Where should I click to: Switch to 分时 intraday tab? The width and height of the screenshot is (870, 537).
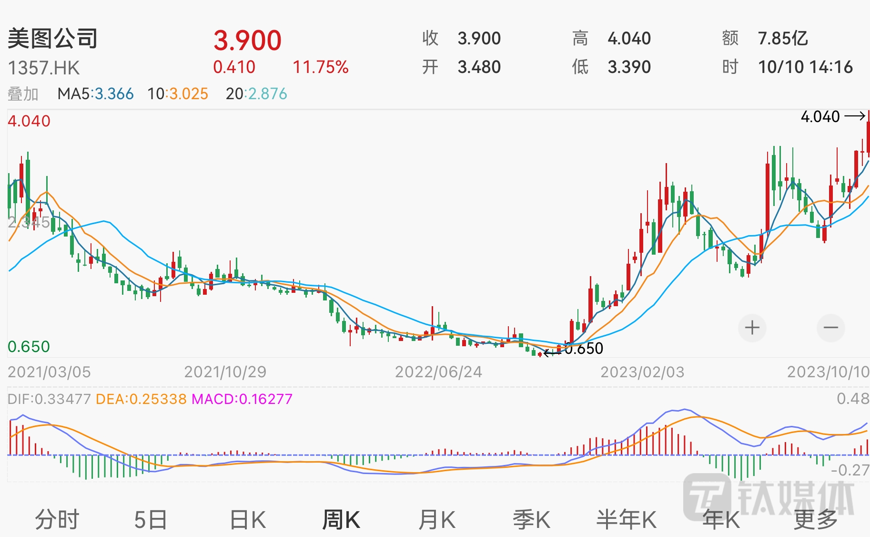tap(57, 519)
